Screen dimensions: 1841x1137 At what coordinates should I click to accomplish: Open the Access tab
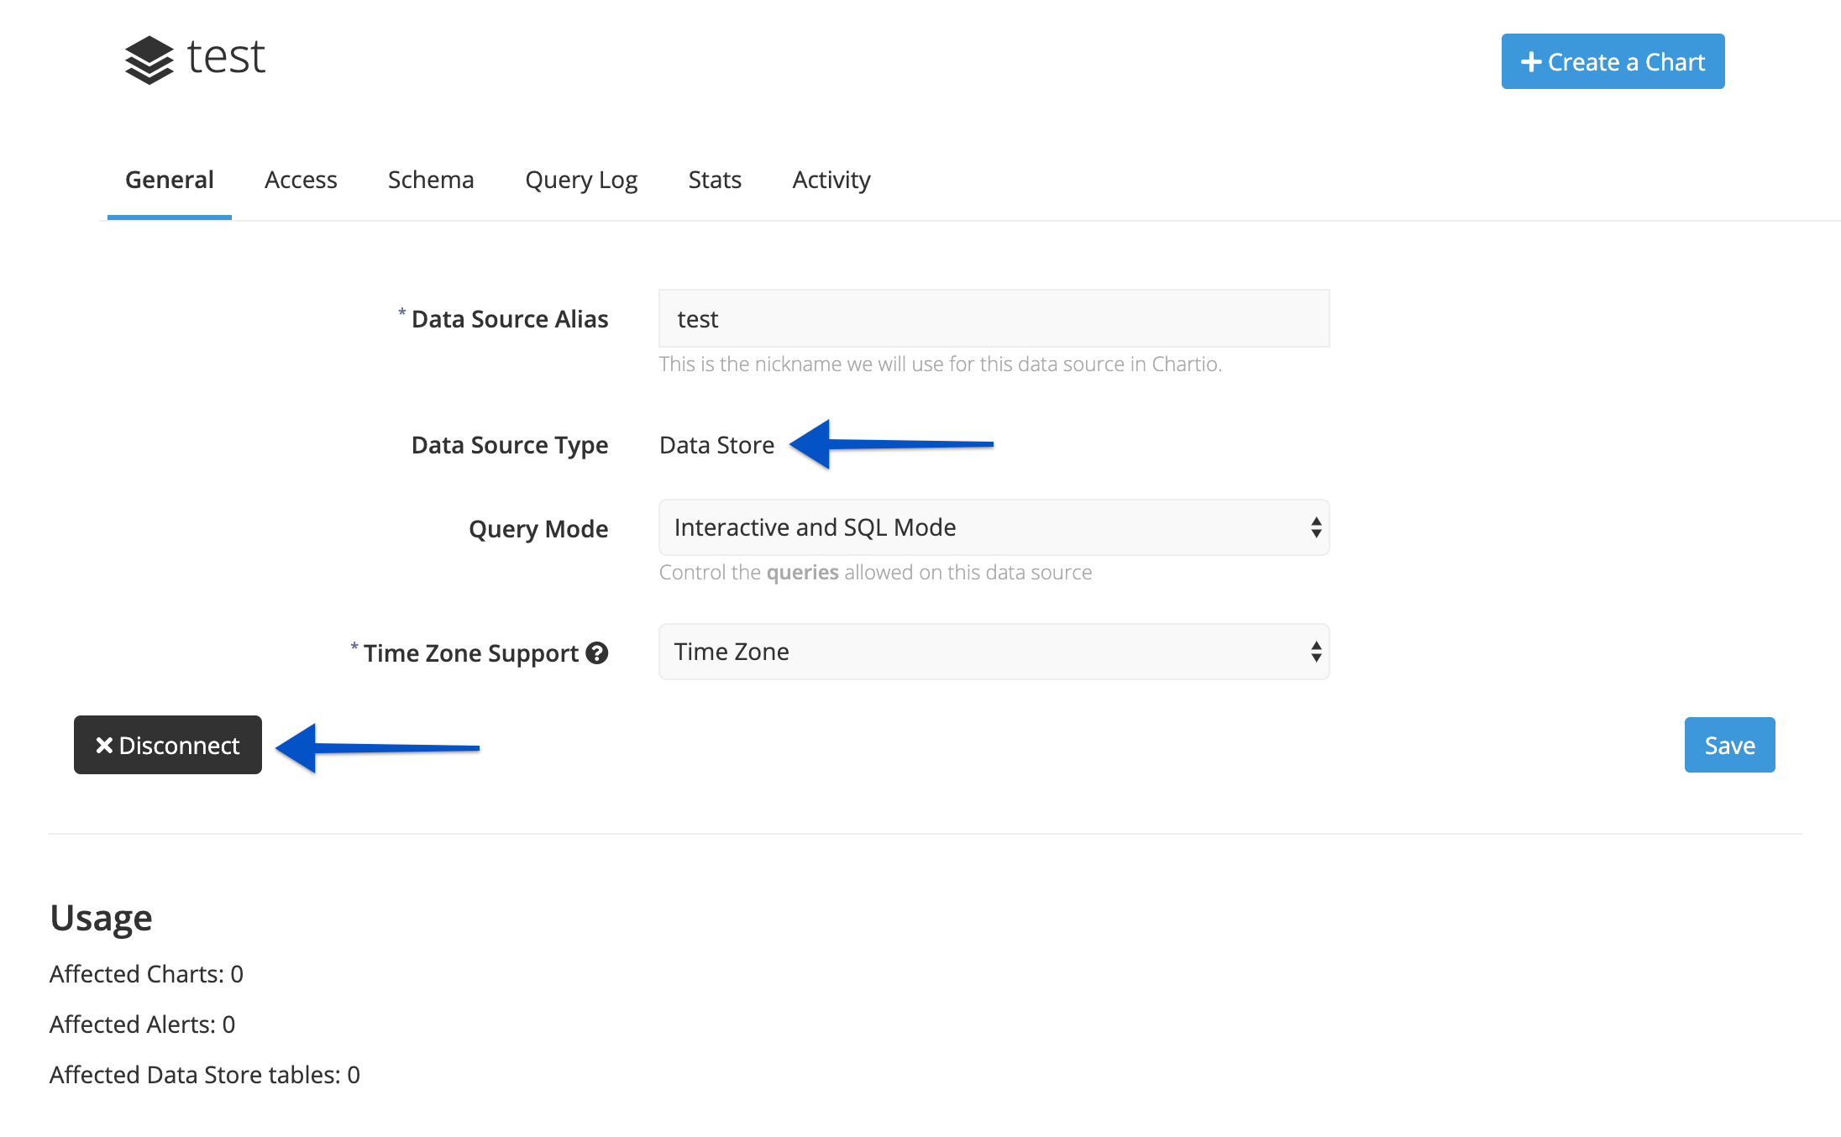click(301, 180)
